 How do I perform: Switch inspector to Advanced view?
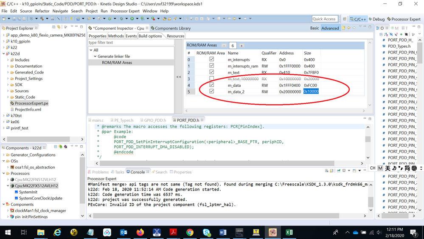[330, 28]
